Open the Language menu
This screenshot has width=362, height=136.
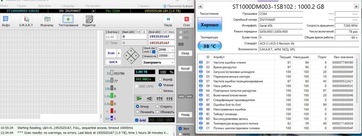[x=68, y=6]
